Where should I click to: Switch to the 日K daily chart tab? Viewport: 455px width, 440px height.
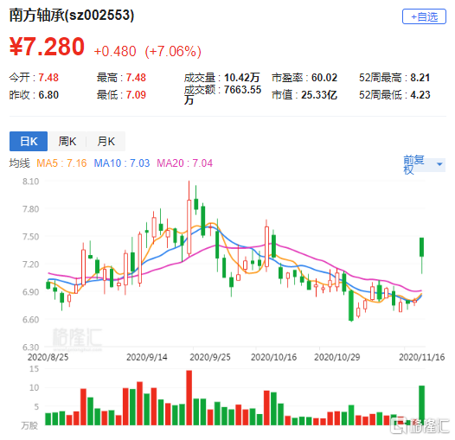click(x=29, y=141)
